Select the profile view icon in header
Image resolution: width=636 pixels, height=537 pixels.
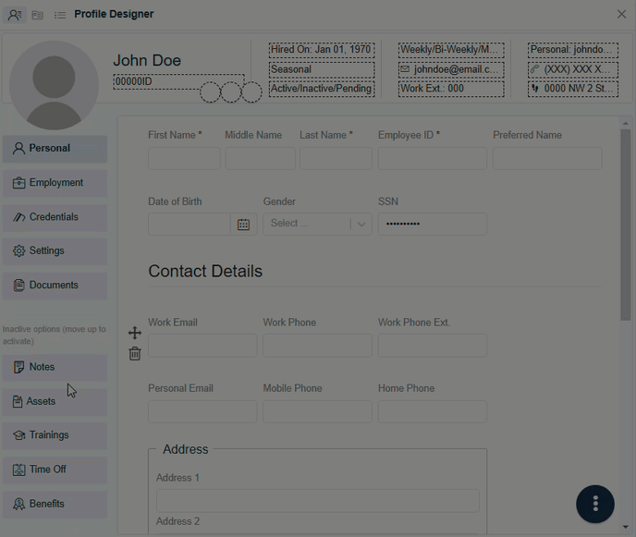pos(15,15)
